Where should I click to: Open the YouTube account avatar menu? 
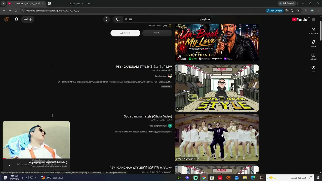coord(7,19)
